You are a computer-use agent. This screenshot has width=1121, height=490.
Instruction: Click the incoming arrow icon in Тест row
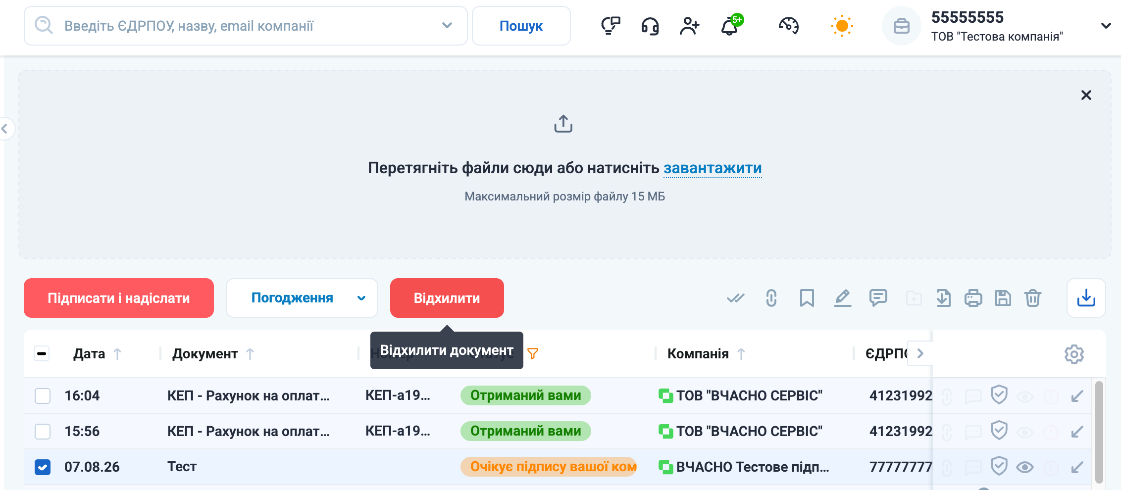(1077, 467)
